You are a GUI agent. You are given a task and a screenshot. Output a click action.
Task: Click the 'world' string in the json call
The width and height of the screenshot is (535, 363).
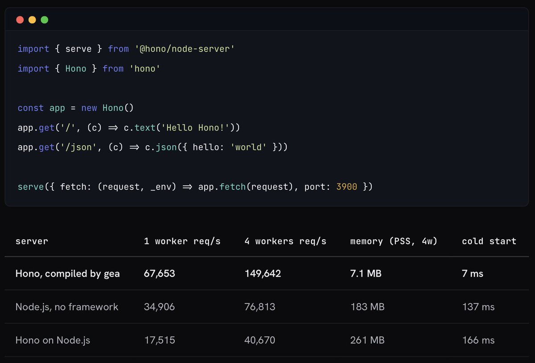pos(249,147)
